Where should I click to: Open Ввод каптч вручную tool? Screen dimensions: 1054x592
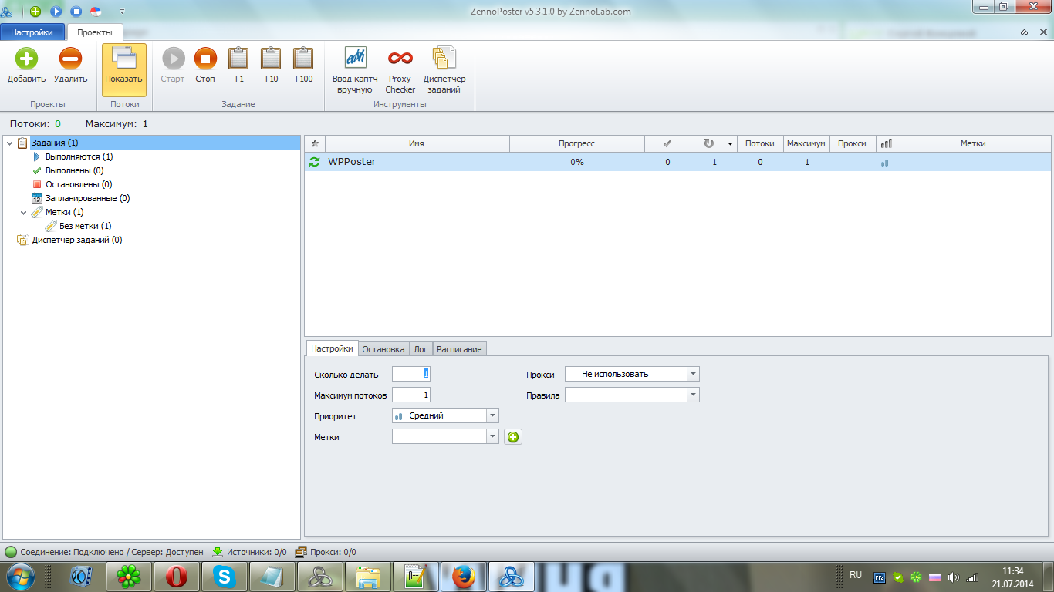click(x=355, y=70)
